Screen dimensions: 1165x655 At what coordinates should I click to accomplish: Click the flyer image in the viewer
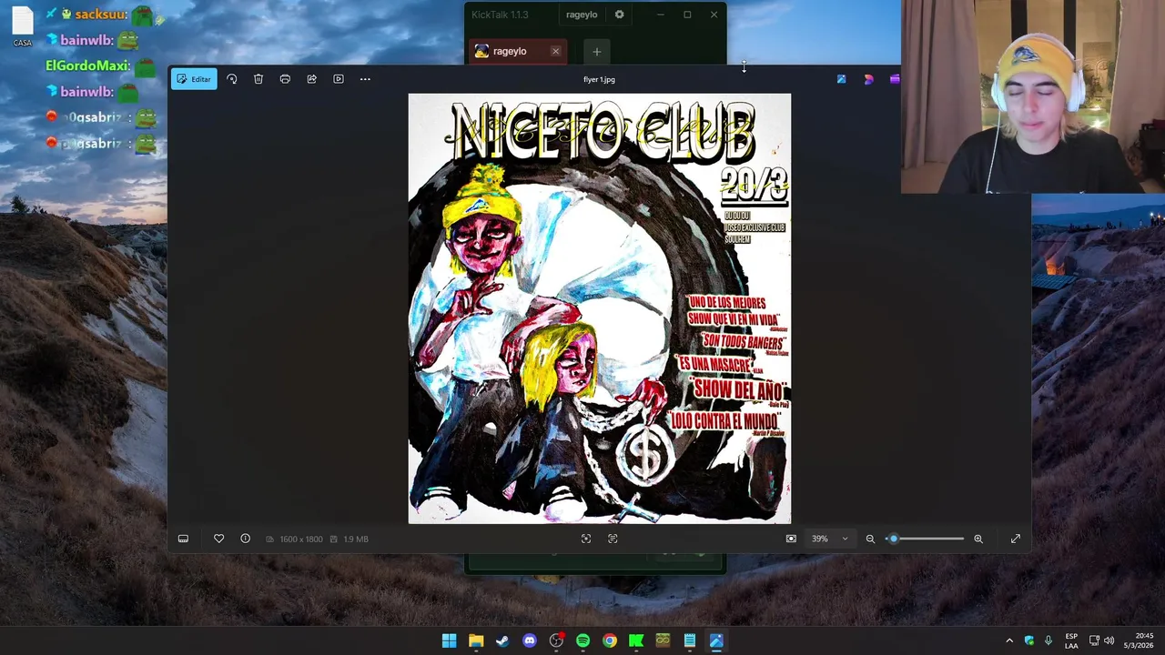[x=600, y=308]
